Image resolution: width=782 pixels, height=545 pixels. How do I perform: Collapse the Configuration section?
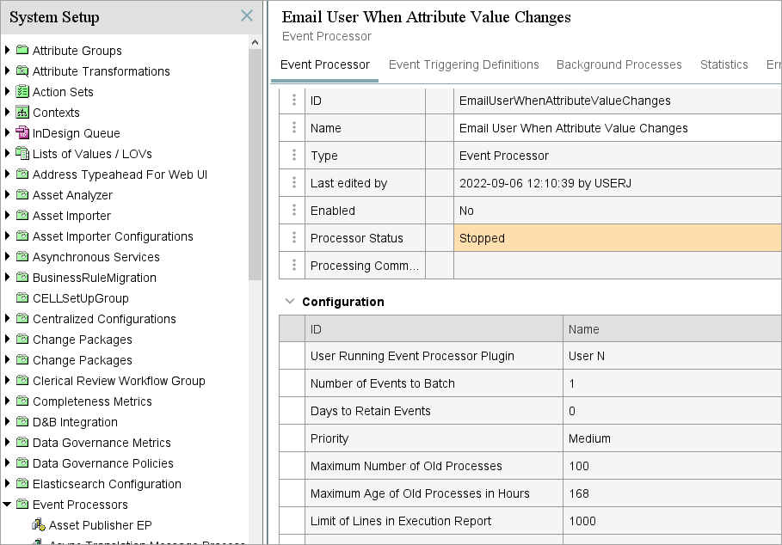[x=288, y=302]
